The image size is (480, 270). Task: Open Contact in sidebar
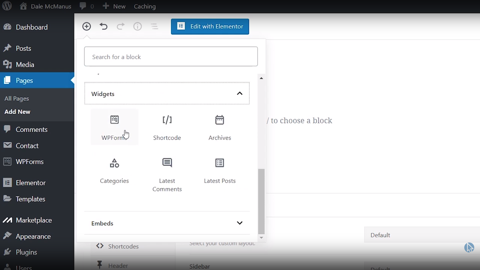pyautogui.click(x=37, y=145)
